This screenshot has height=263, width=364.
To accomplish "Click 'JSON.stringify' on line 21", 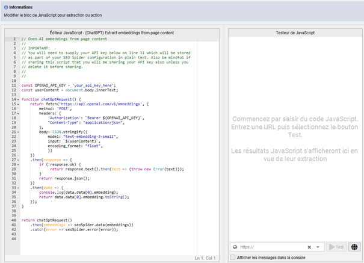I will click(x=68, y=132).
